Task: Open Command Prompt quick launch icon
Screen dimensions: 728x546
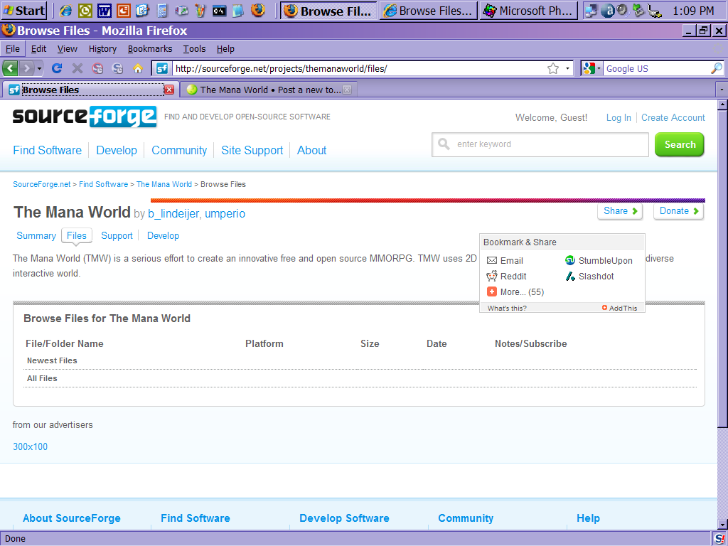Action: 219,11
